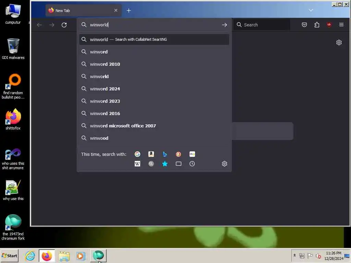Open Windows Explorer from the taskbar
Viewport: 351px width, 263px height.
pyautogui.click(x=64, y=255)
